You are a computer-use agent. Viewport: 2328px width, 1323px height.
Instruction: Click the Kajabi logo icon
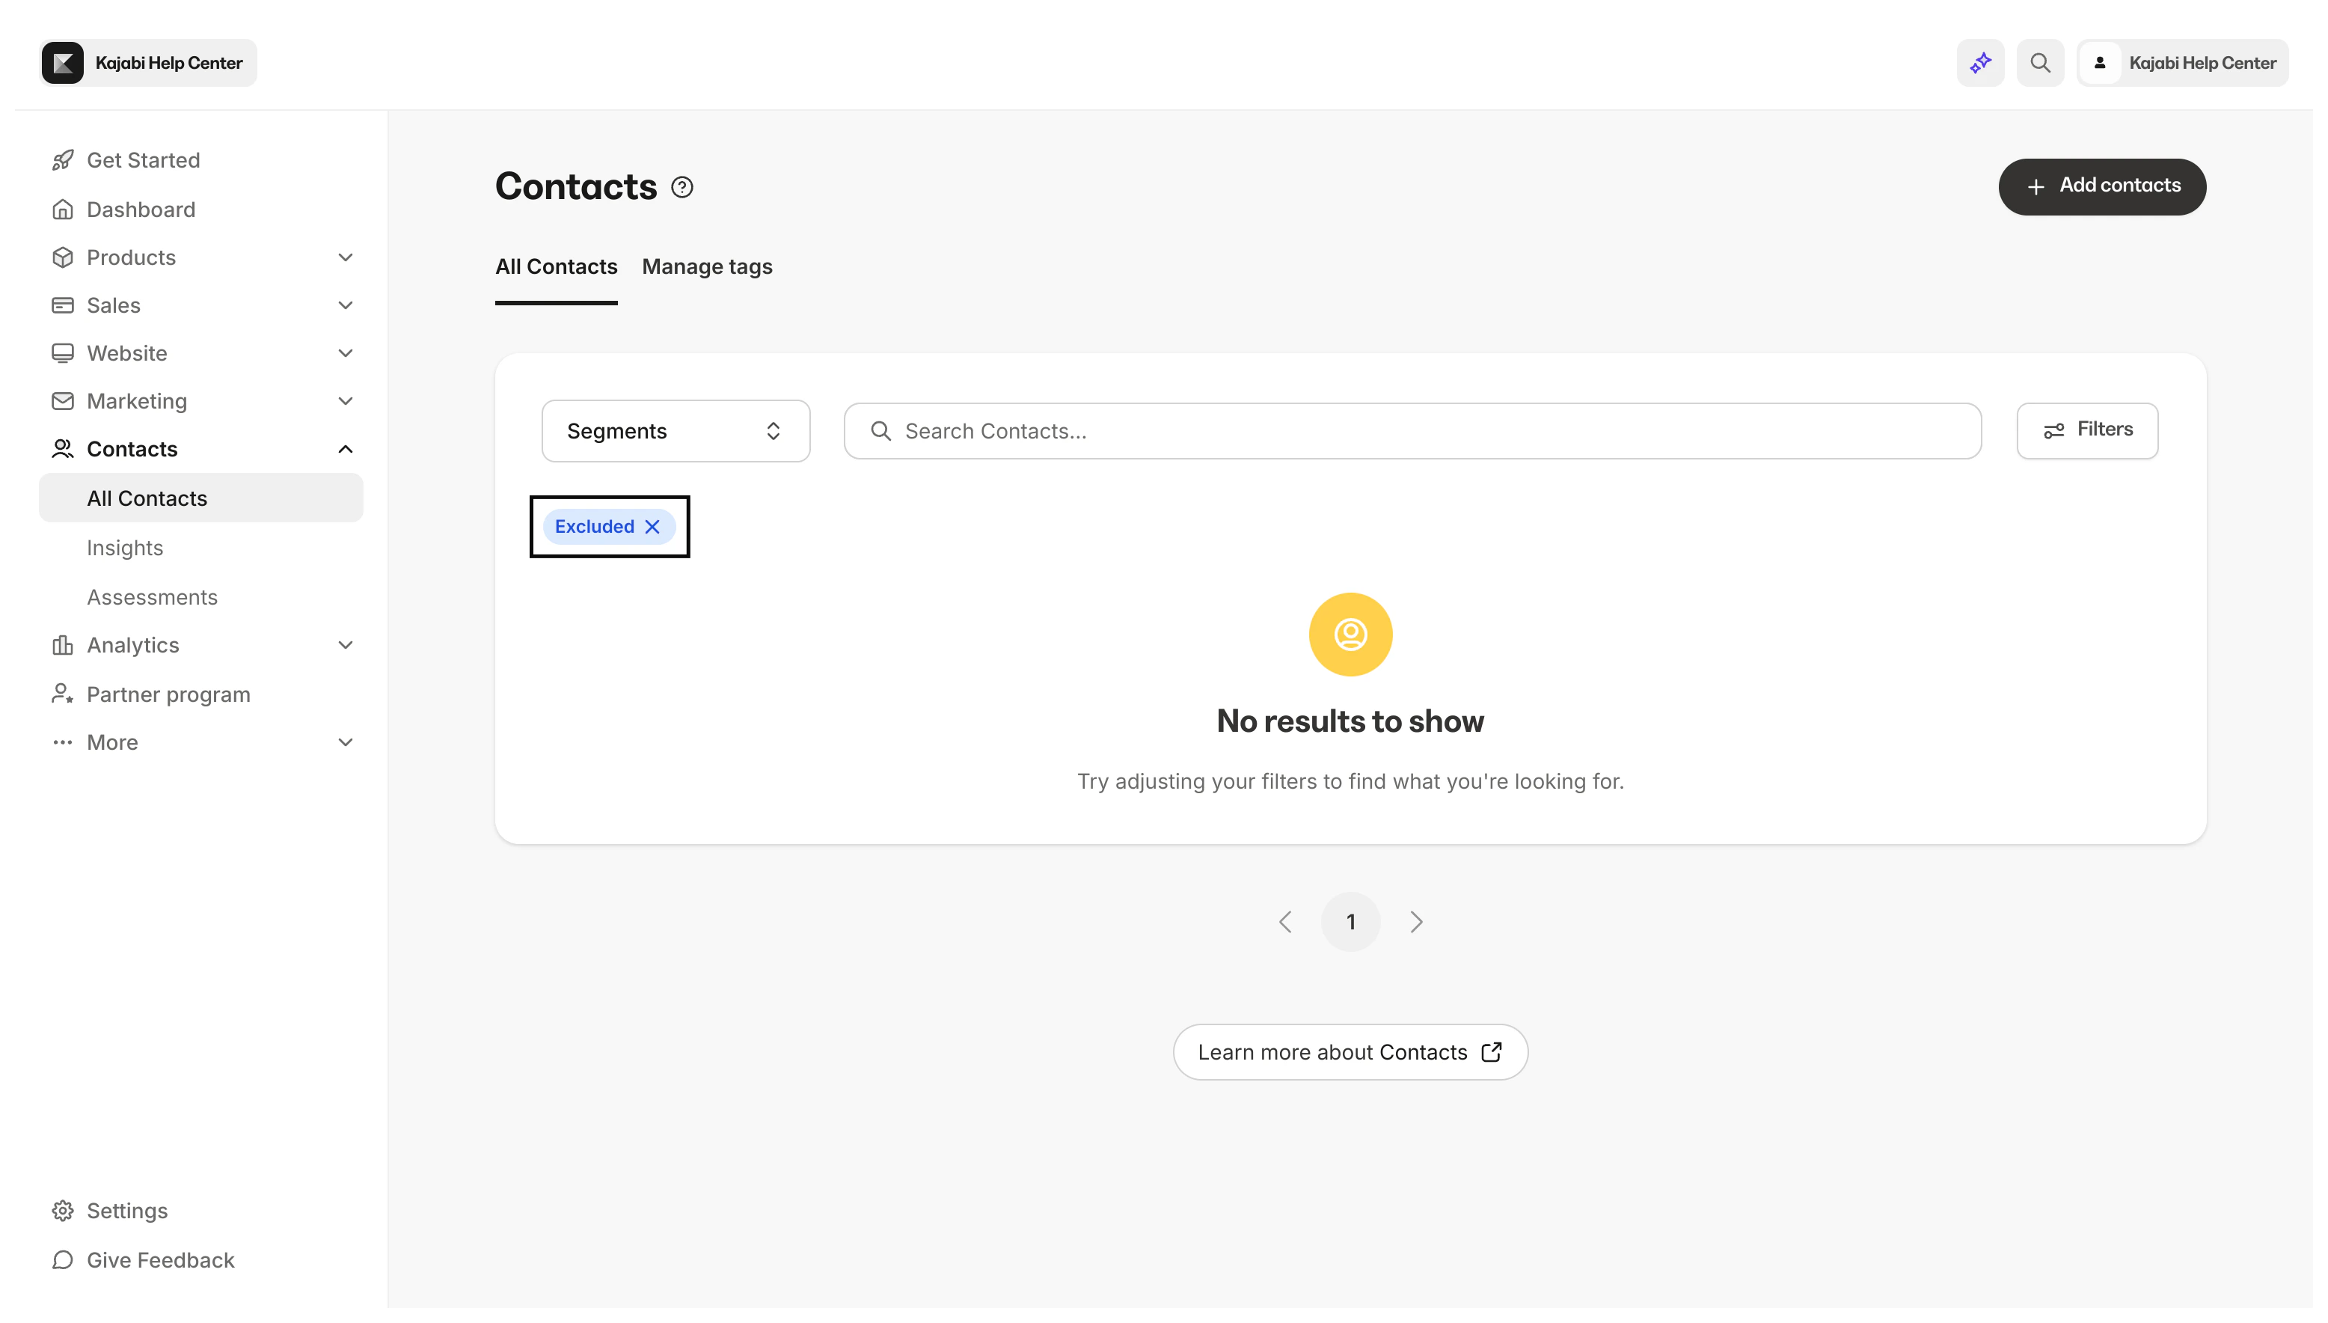63,63
